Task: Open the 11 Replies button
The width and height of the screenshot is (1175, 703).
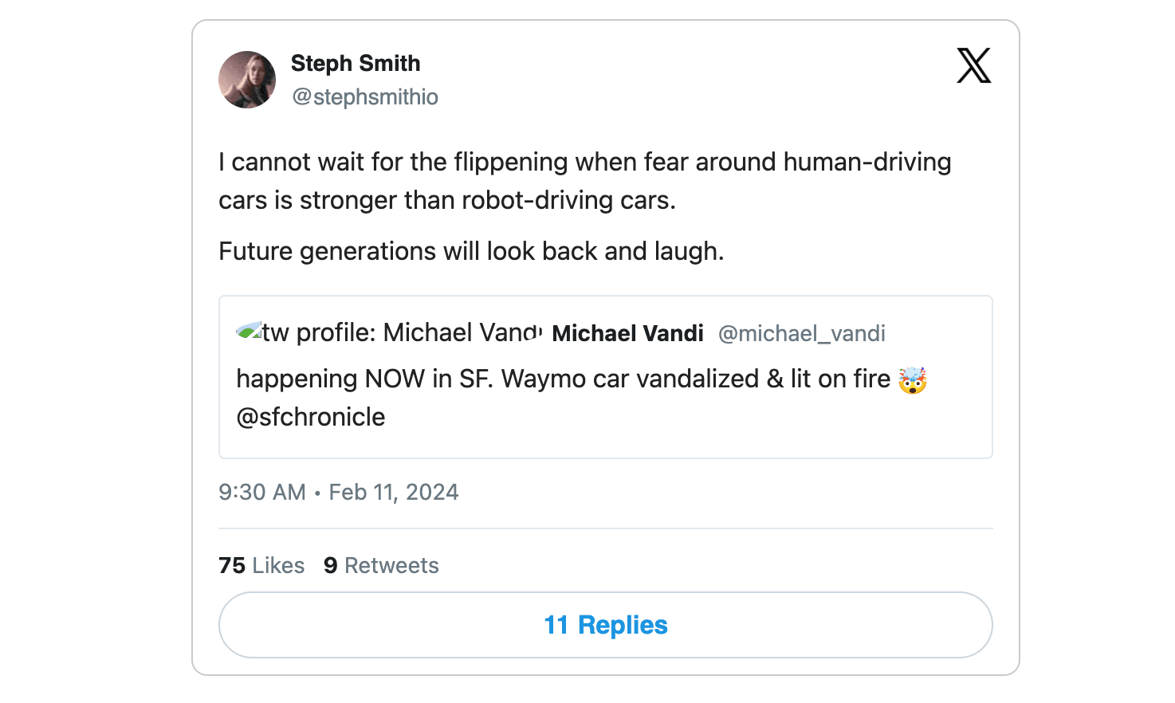Action: 606,625
